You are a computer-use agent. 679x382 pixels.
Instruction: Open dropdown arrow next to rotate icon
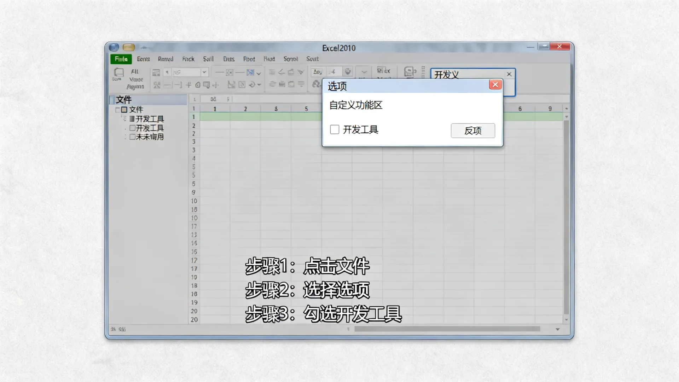259,85
